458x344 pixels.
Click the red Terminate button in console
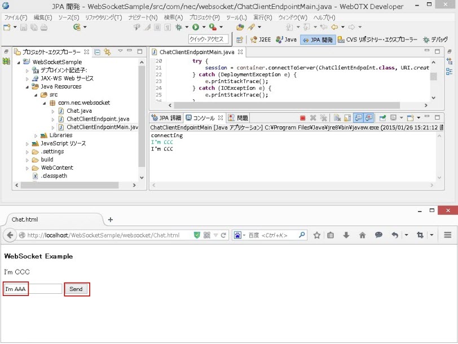(x=303, y=118)
